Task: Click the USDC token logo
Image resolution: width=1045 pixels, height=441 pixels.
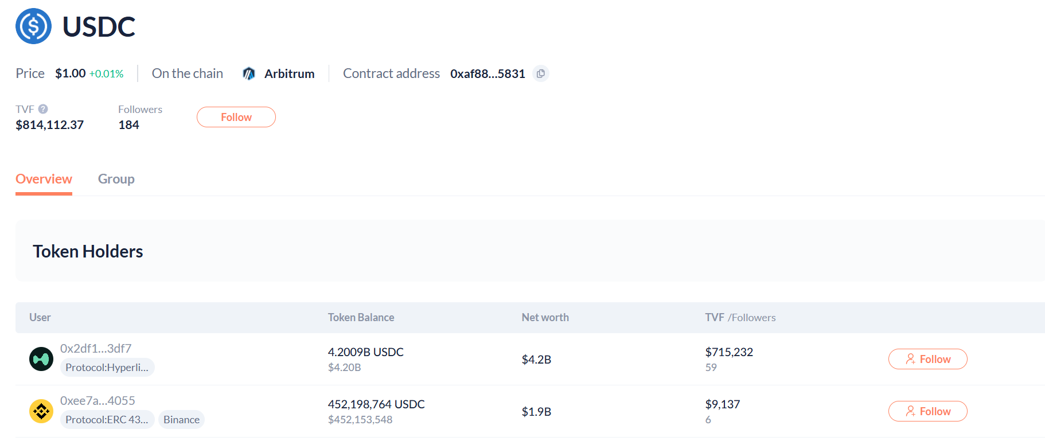Action: tap(33, 26)
